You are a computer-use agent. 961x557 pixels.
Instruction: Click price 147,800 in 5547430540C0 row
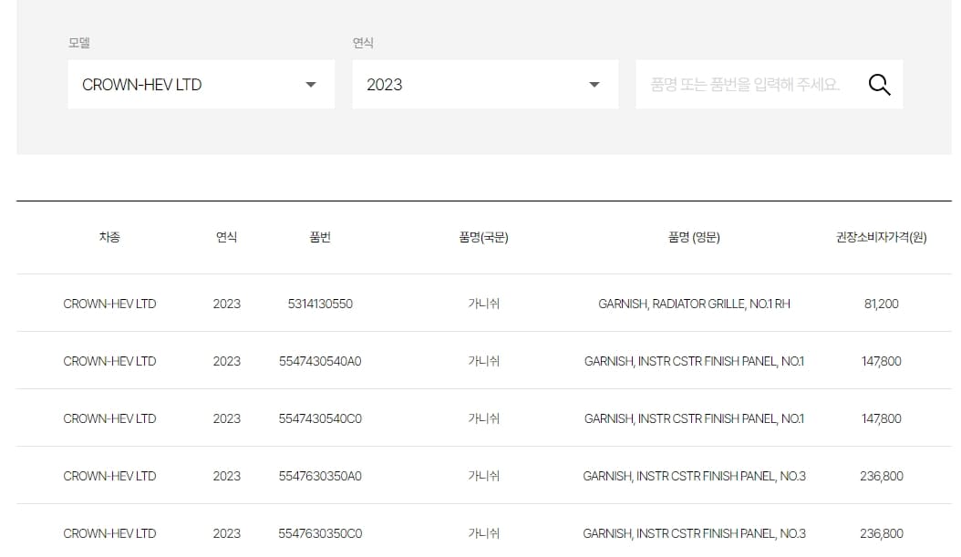[882, 418]
